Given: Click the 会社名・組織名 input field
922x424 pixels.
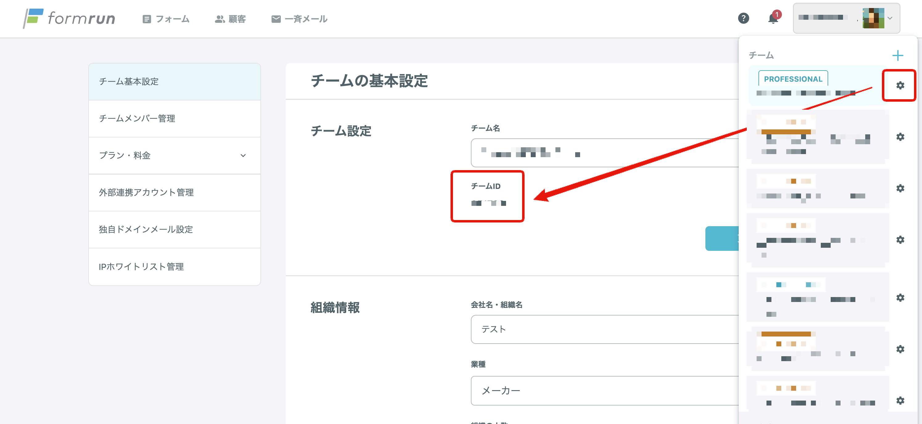Looking at the screenshot, I should pos(605,329).
